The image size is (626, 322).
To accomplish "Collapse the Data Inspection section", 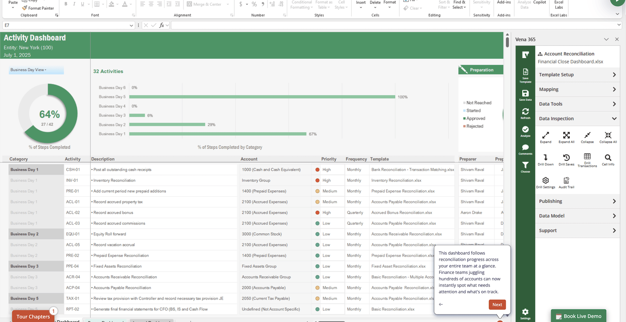I will pos(577,119).
